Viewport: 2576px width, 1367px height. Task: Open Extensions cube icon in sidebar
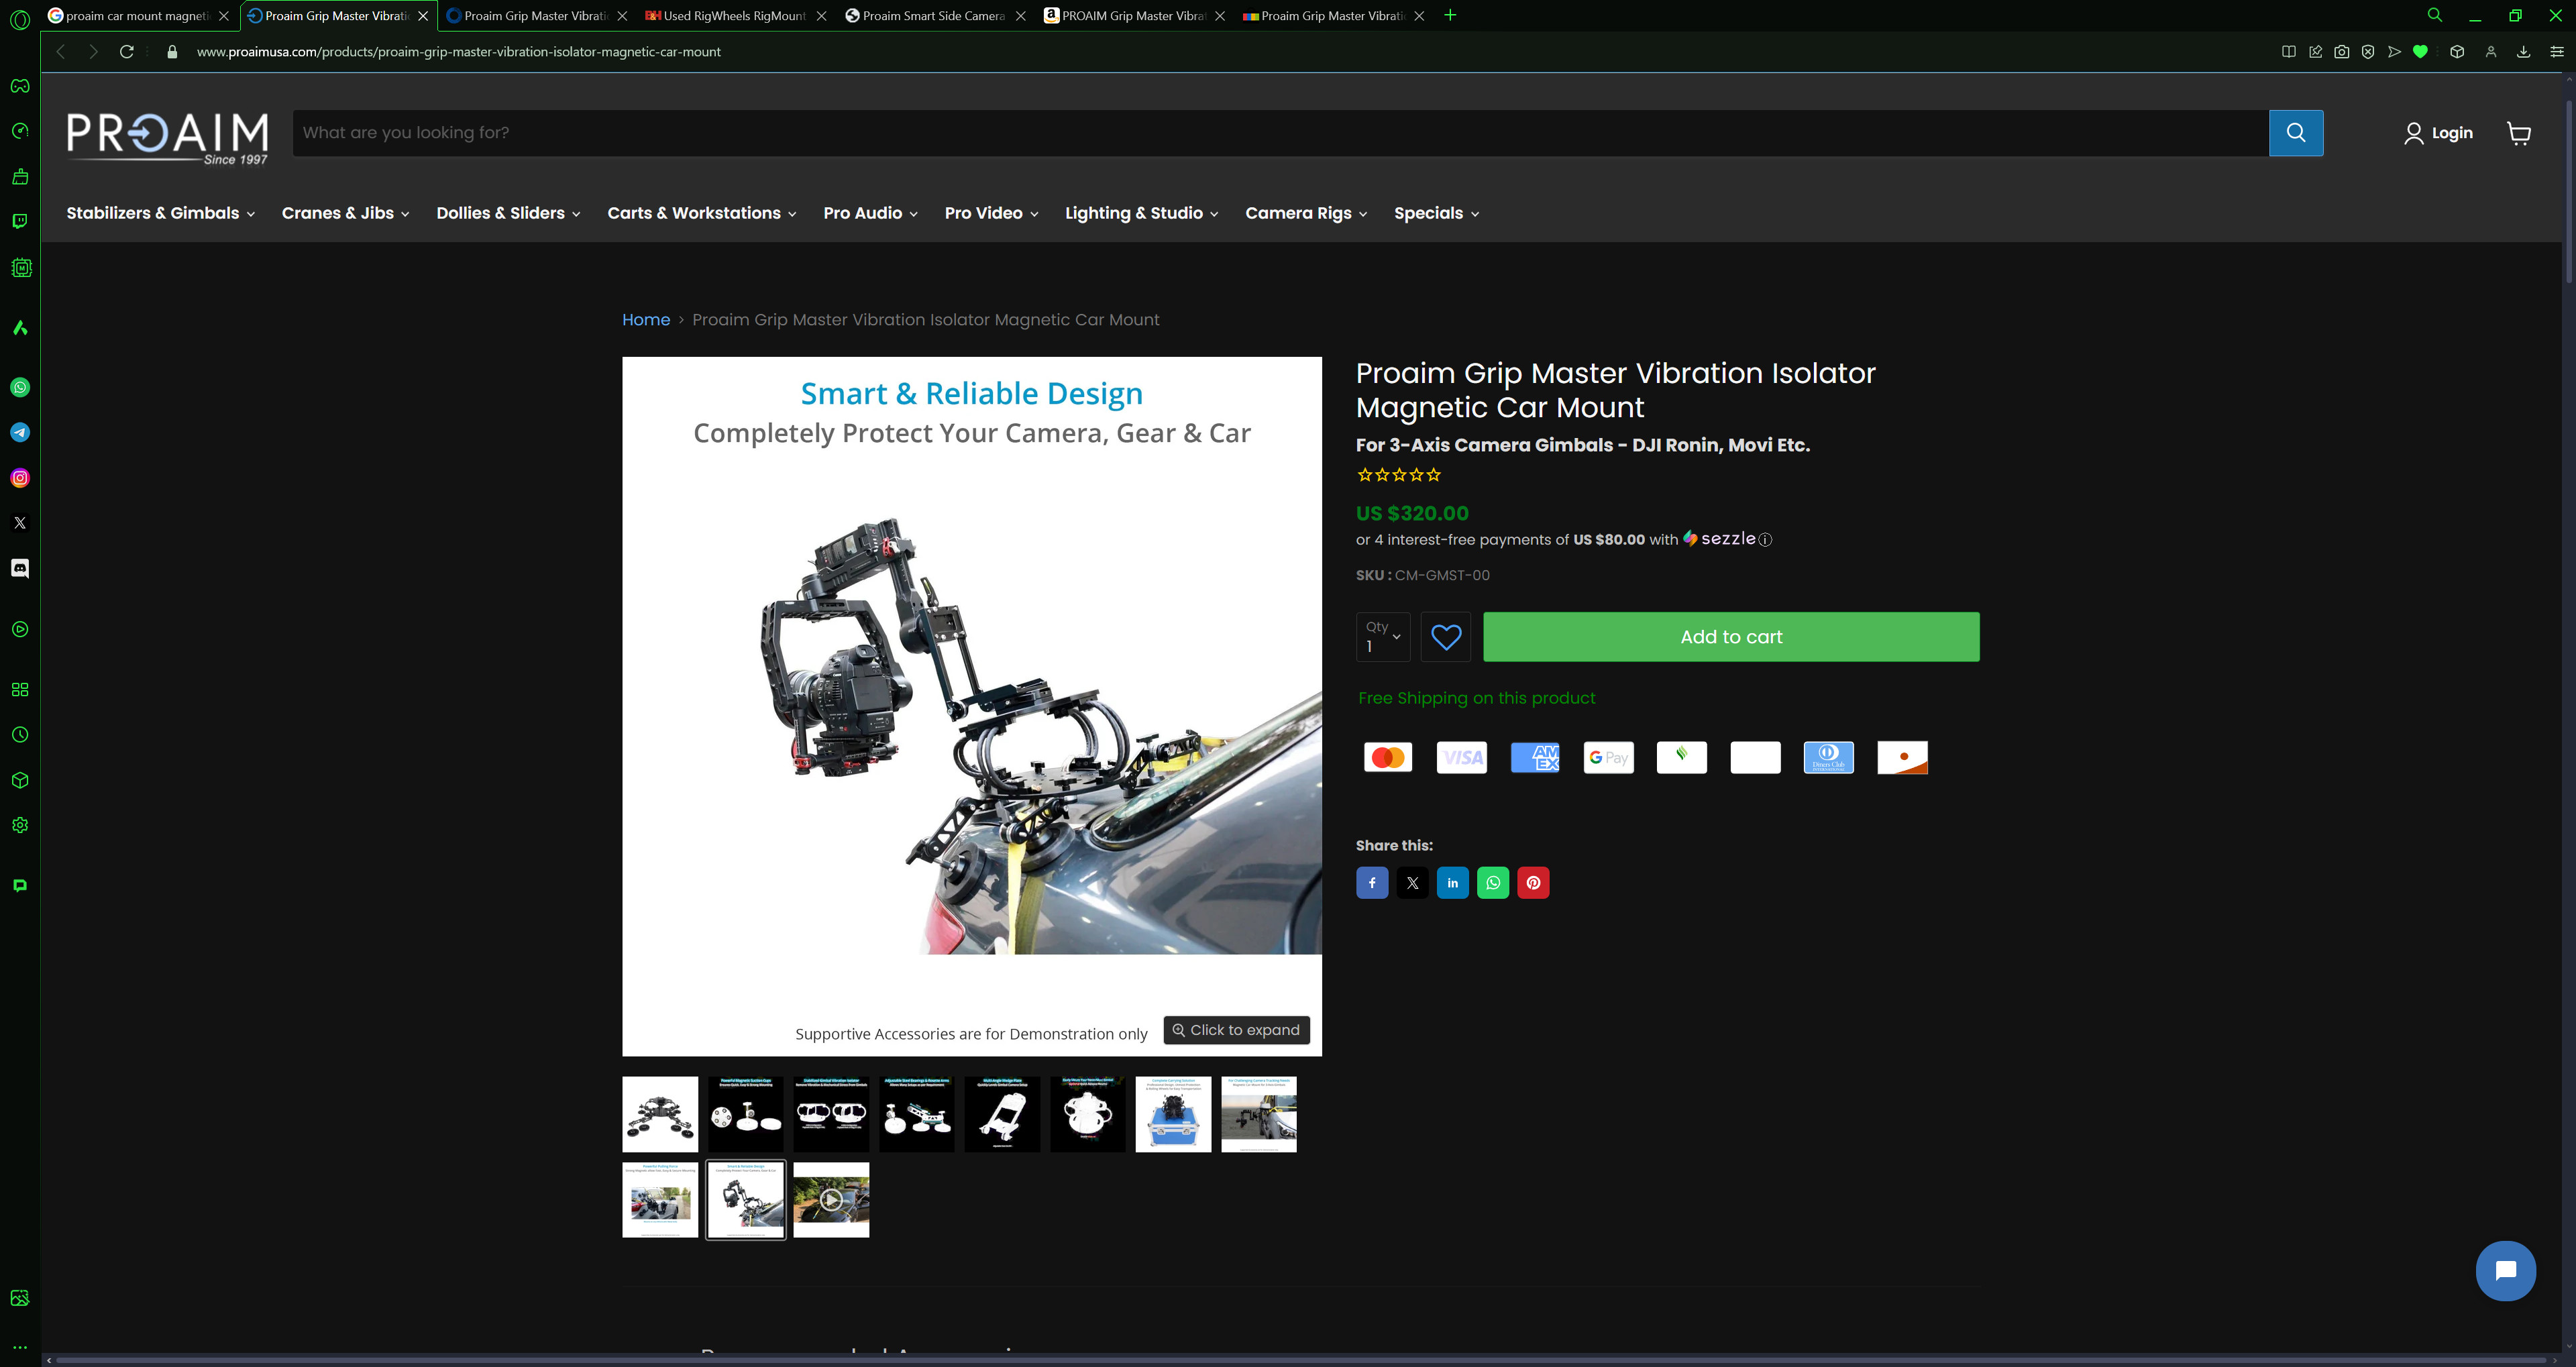(x=20, y=780)
